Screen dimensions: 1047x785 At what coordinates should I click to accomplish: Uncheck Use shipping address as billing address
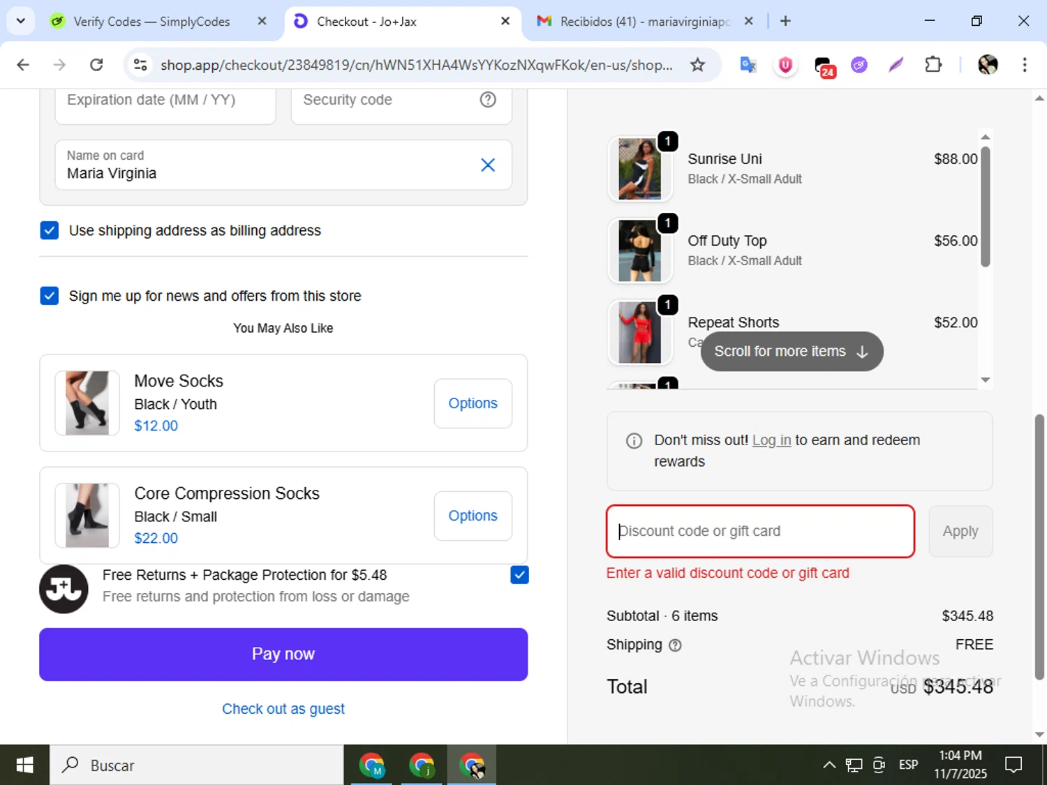point(50,230)
